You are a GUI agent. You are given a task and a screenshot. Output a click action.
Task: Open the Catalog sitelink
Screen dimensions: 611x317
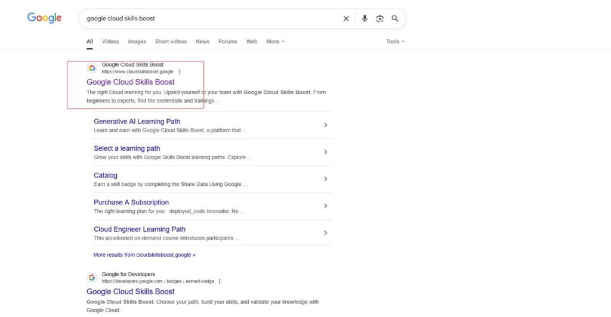click(x=105, y=175)
